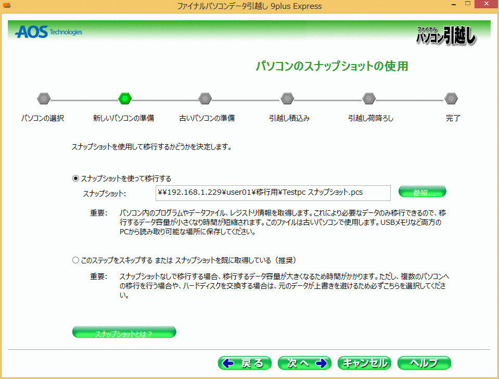Select スナップショットを使って移行する radio option

(76, 178)
